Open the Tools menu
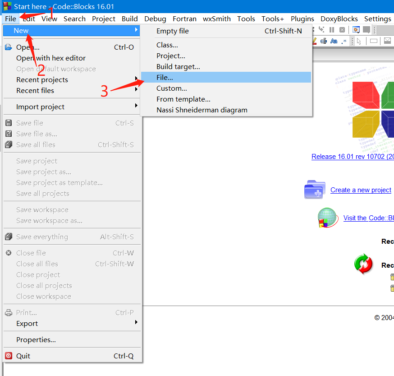Image resolution: width=394 pixels, height=376 pixels. click(x=246, y=19)
